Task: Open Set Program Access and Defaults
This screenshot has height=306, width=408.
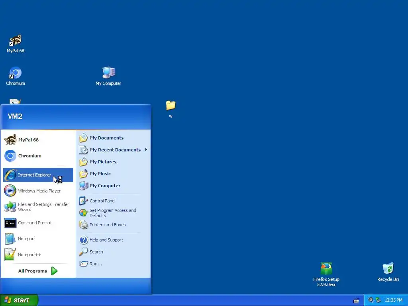Action: pos(114,213)
